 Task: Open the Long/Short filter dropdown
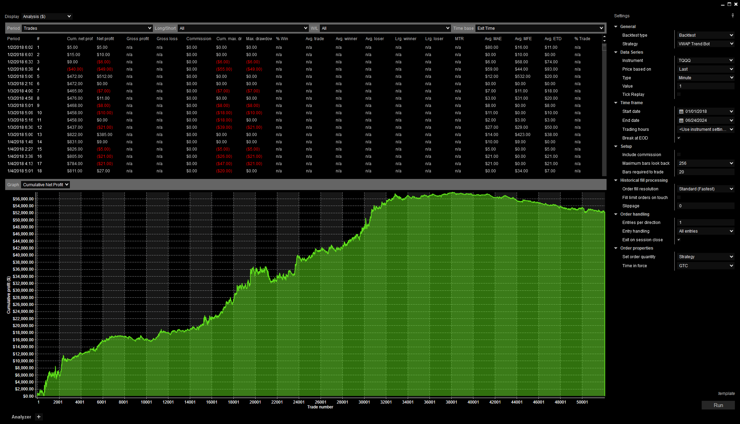click(243, 28)
